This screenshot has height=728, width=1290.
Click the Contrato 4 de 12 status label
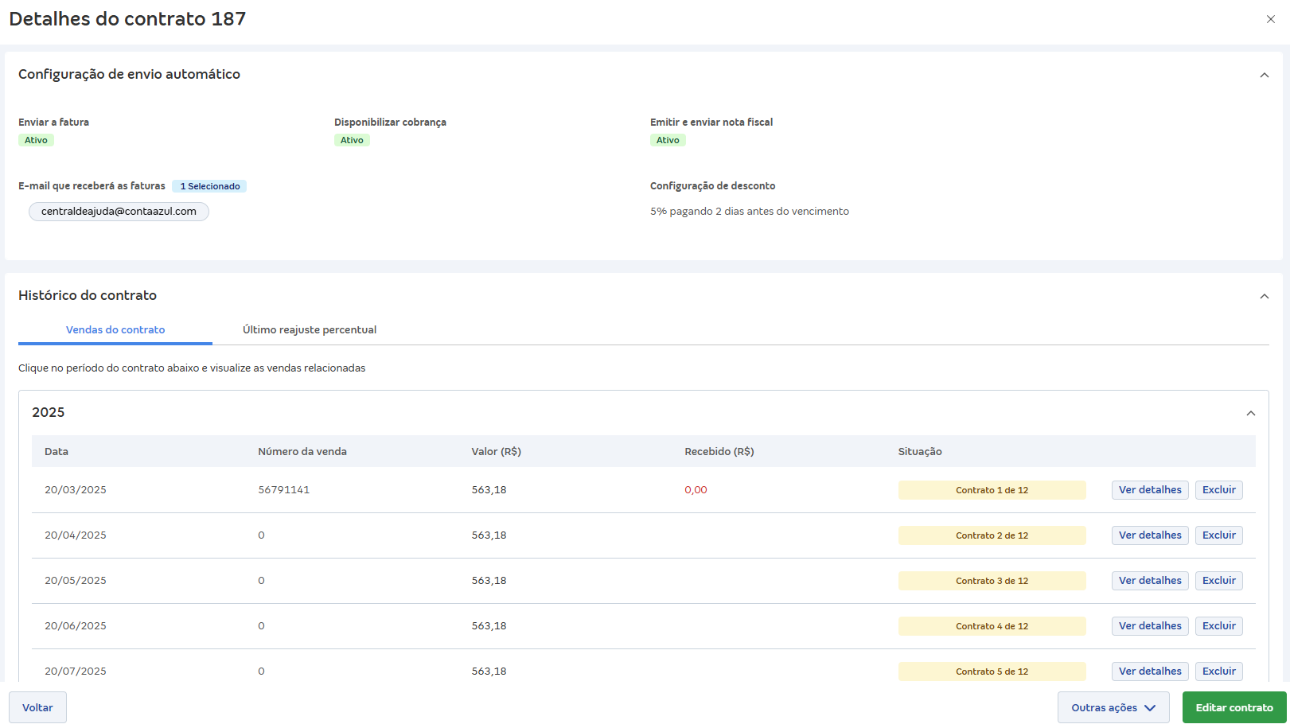[992, 626]
